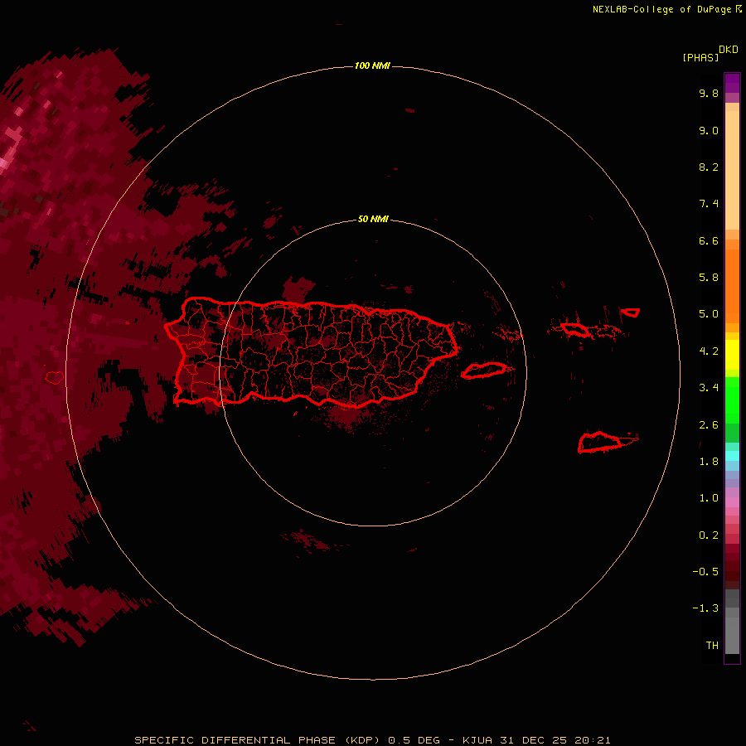Click the 50 NMI range ring label
This screenshot has height=746, width=746.
click(x=373, y=219)
